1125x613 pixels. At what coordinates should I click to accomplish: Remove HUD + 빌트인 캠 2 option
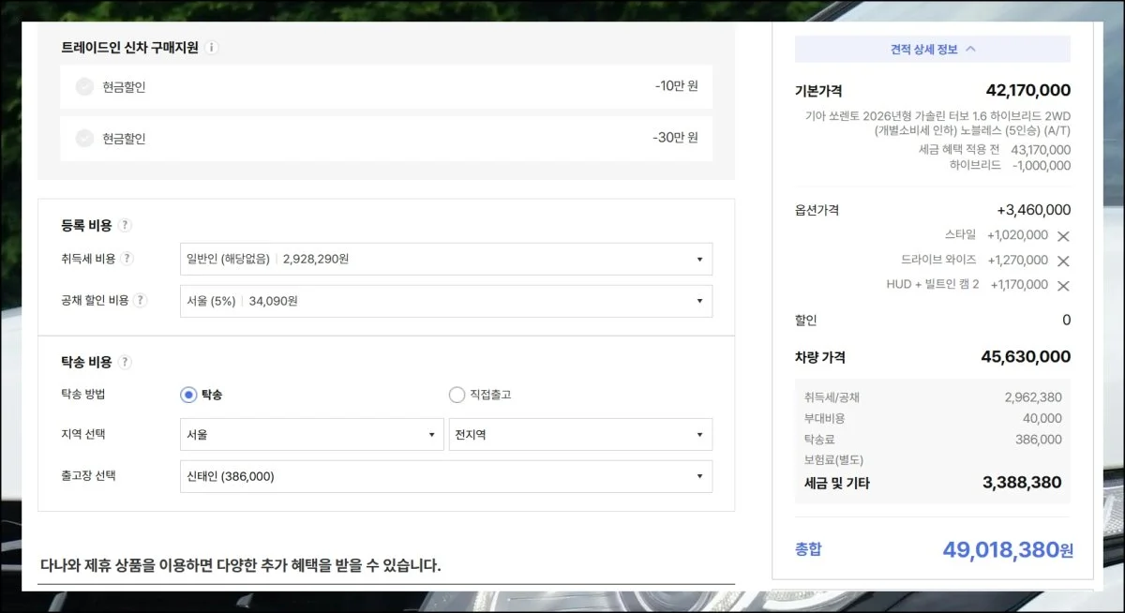[1063, 286]
